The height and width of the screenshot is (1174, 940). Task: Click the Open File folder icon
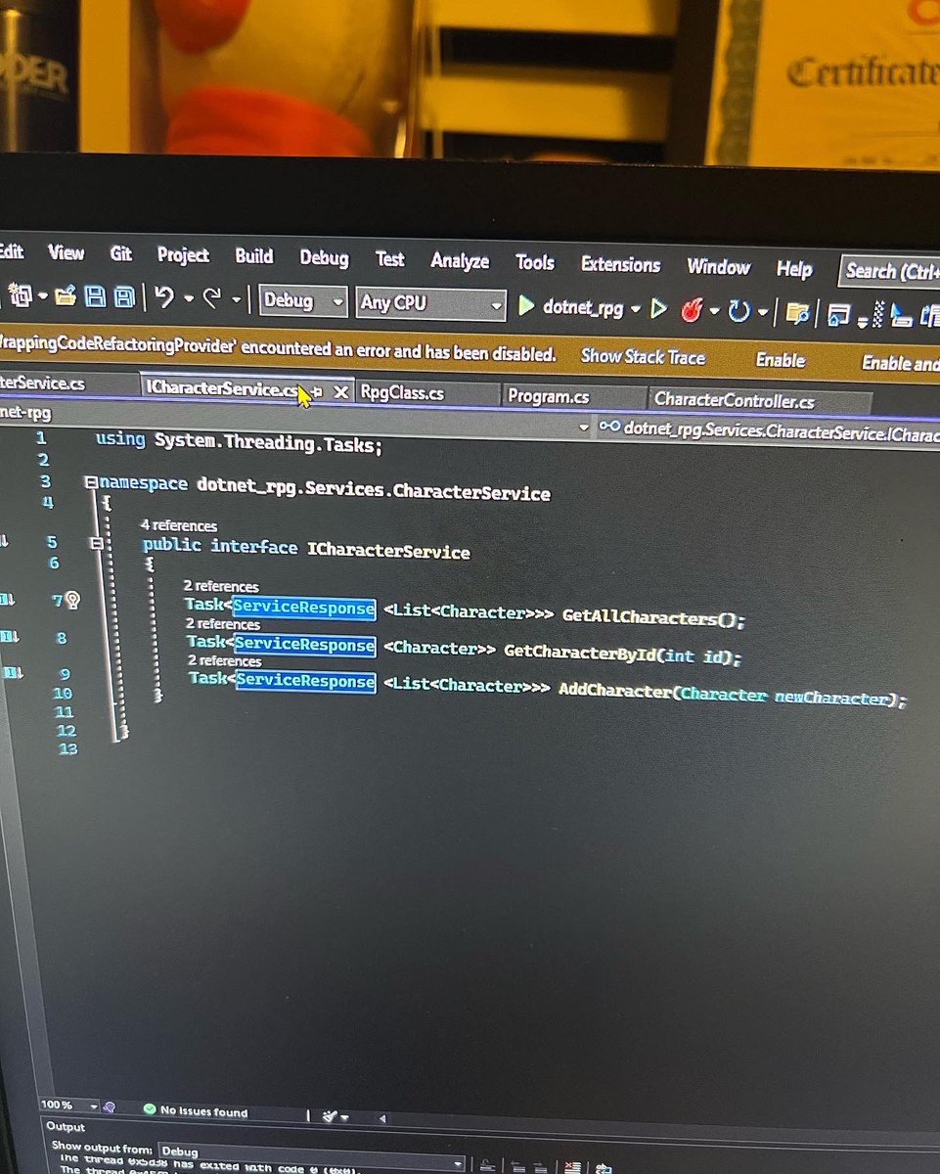tap(66, 294)
